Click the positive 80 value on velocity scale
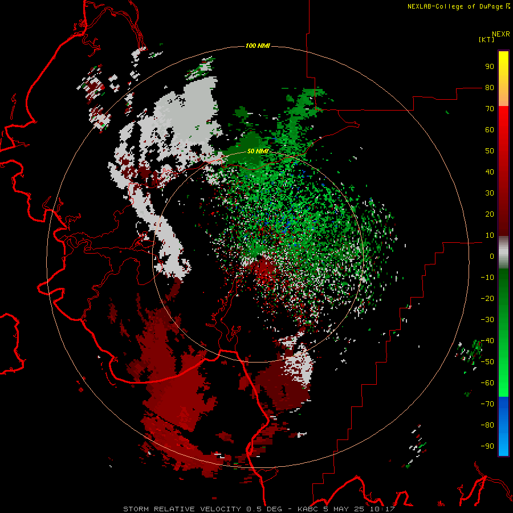 (x=490, y=87)
